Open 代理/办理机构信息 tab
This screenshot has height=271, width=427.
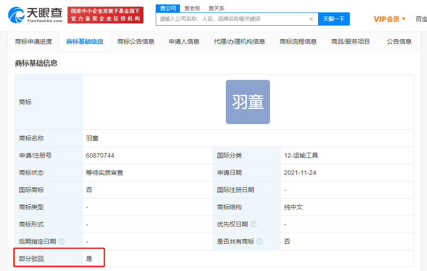click(x=240, y=41)
